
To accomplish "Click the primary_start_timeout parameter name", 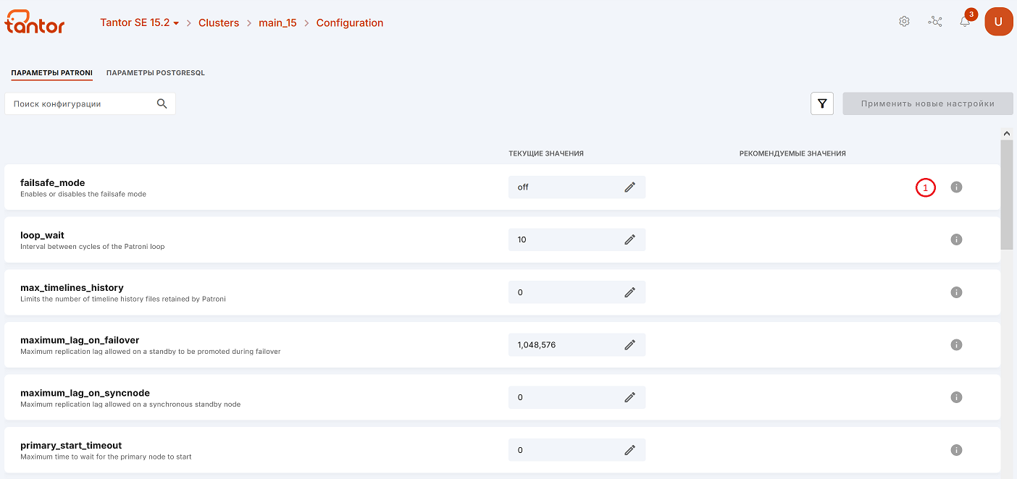I will [71, 445].
